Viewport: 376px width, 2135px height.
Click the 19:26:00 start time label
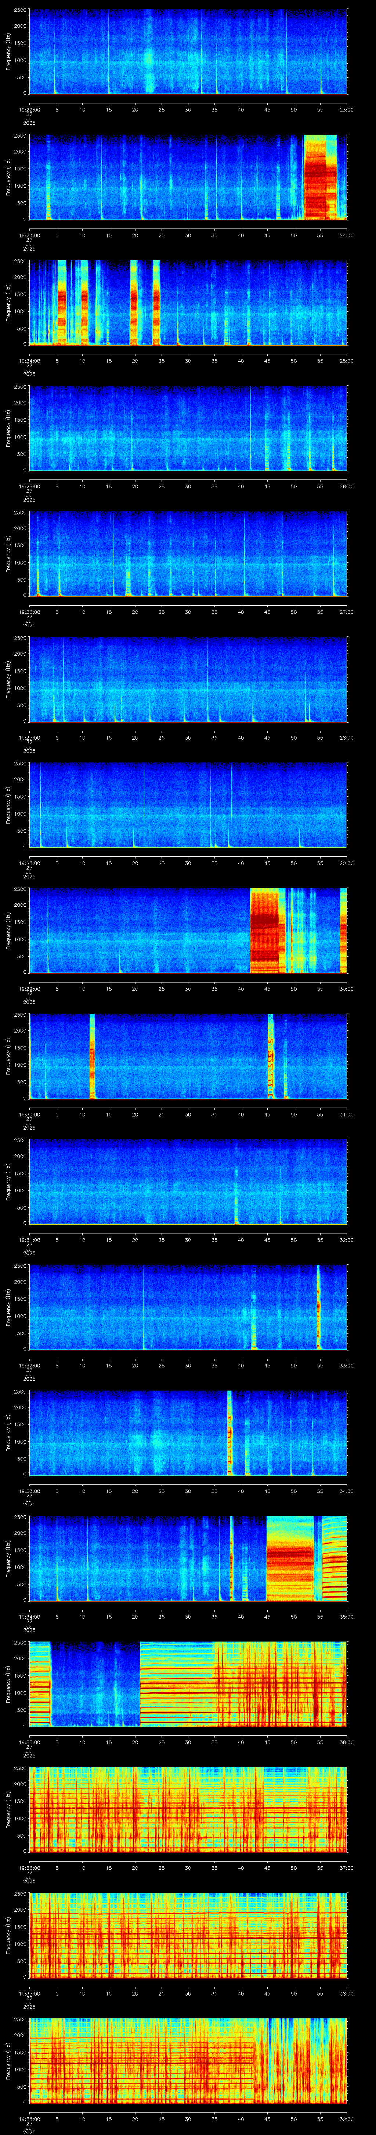pos(29,612)
